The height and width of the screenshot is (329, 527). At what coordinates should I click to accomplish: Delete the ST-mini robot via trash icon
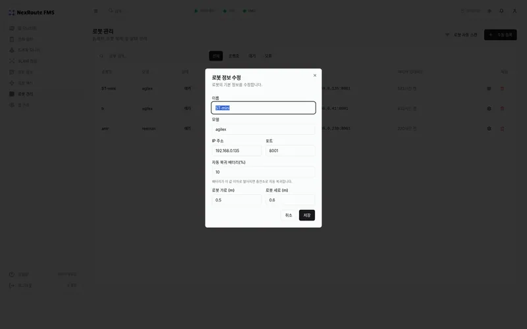(x=502, y=89)
